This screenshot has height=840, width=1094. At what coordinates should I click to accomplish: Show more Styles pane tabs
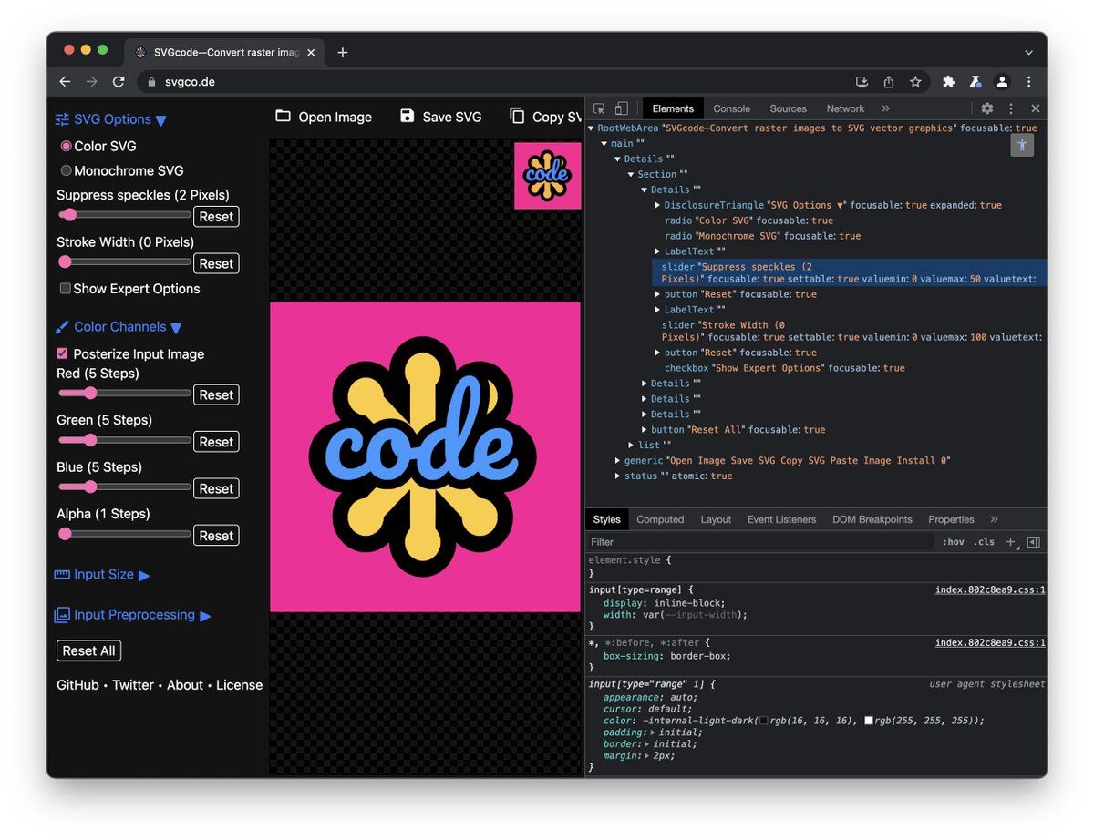[x=994, y=519]
